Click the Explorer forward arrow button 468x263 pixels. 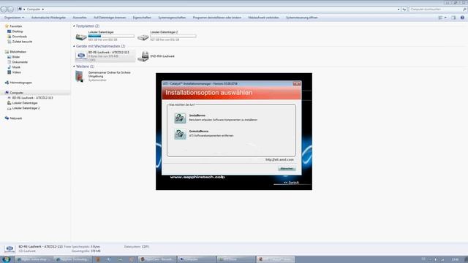[x=10, y=9]
